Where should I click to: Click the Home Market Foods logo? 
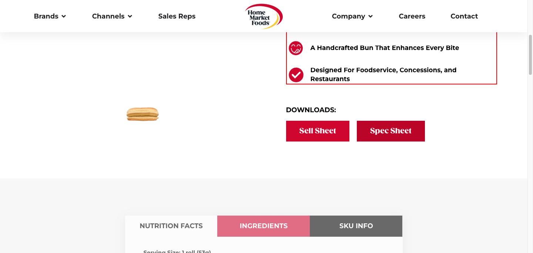click(x=264, y=16)
